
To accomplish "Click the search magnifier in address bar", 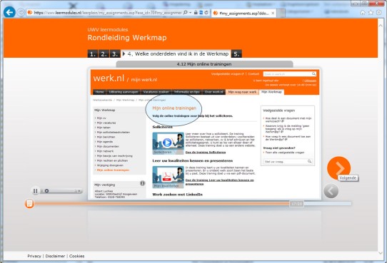I will click(185, 12).
